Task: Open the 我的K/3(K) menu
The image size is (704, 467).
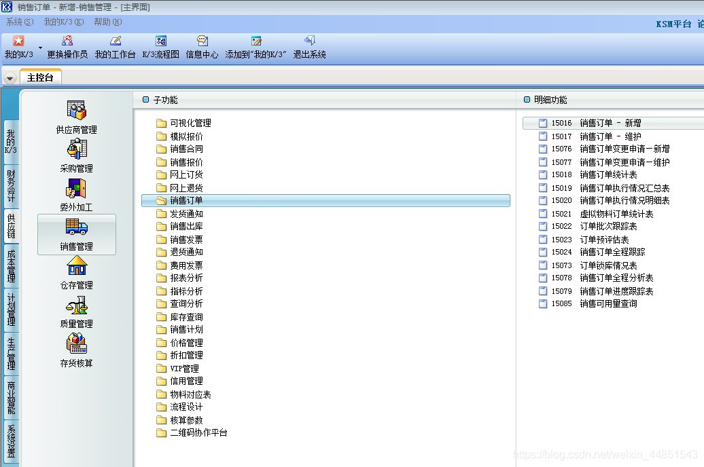Action: coord(64,22)
